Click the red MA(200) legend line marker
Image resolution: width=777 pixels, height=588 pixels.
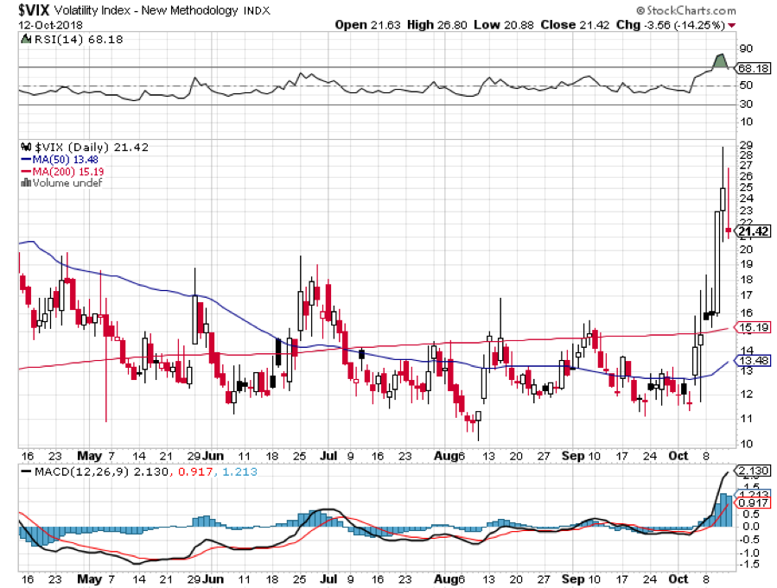coord(23,171)
